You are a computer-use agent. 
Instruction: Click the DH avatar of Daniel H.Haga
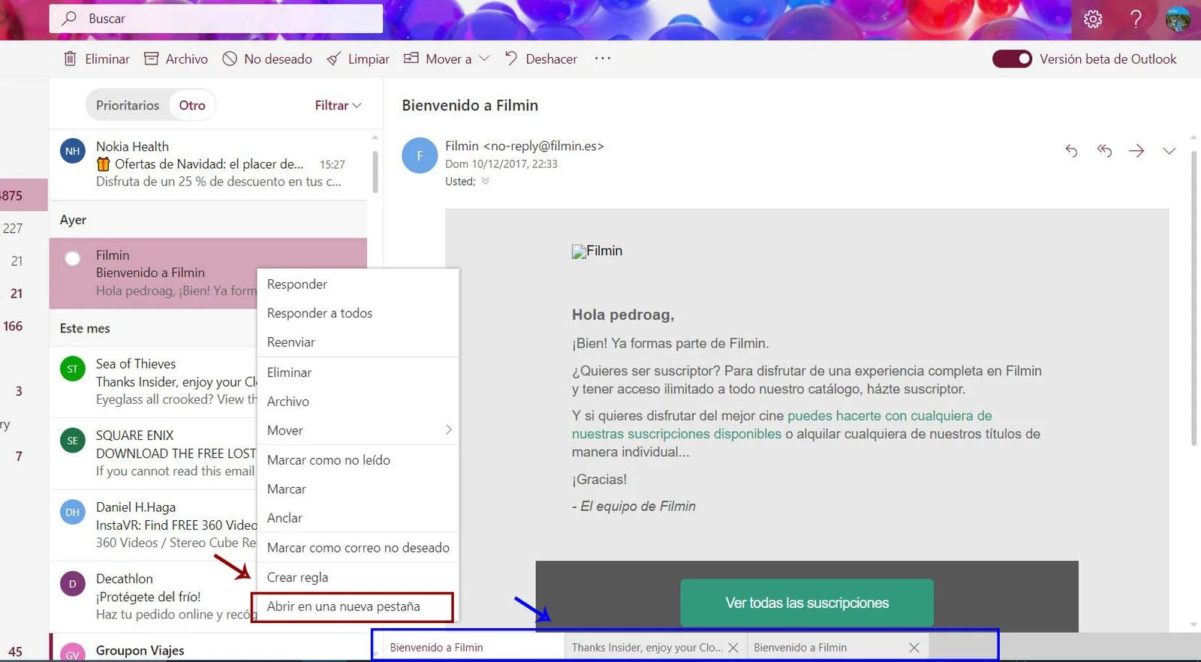tap(73, 512)
